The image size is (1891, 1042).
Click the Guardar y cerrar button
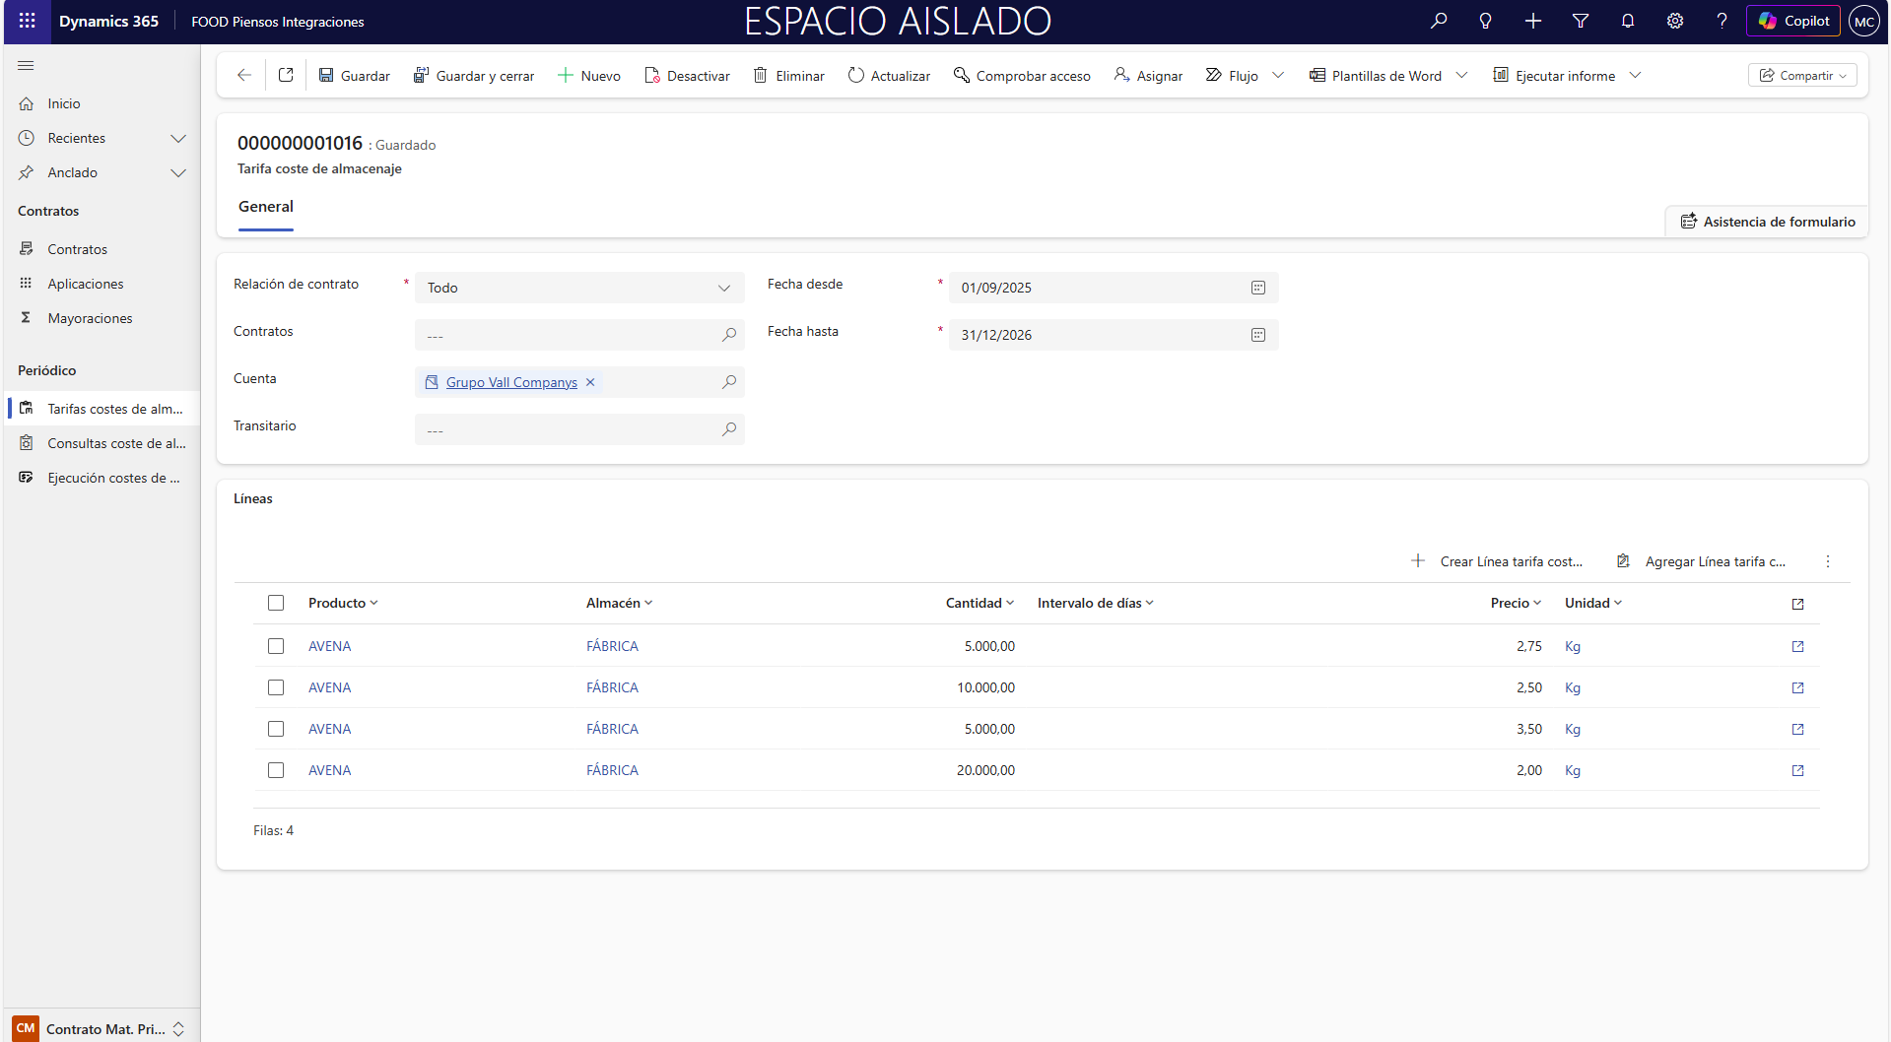point(474,76)
